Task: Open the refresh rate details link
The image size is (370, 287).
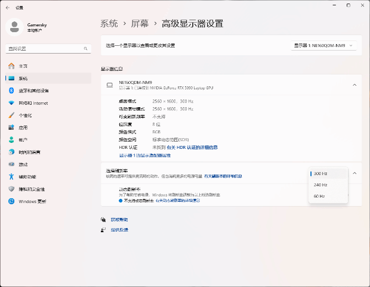Action: click(223, 176)
